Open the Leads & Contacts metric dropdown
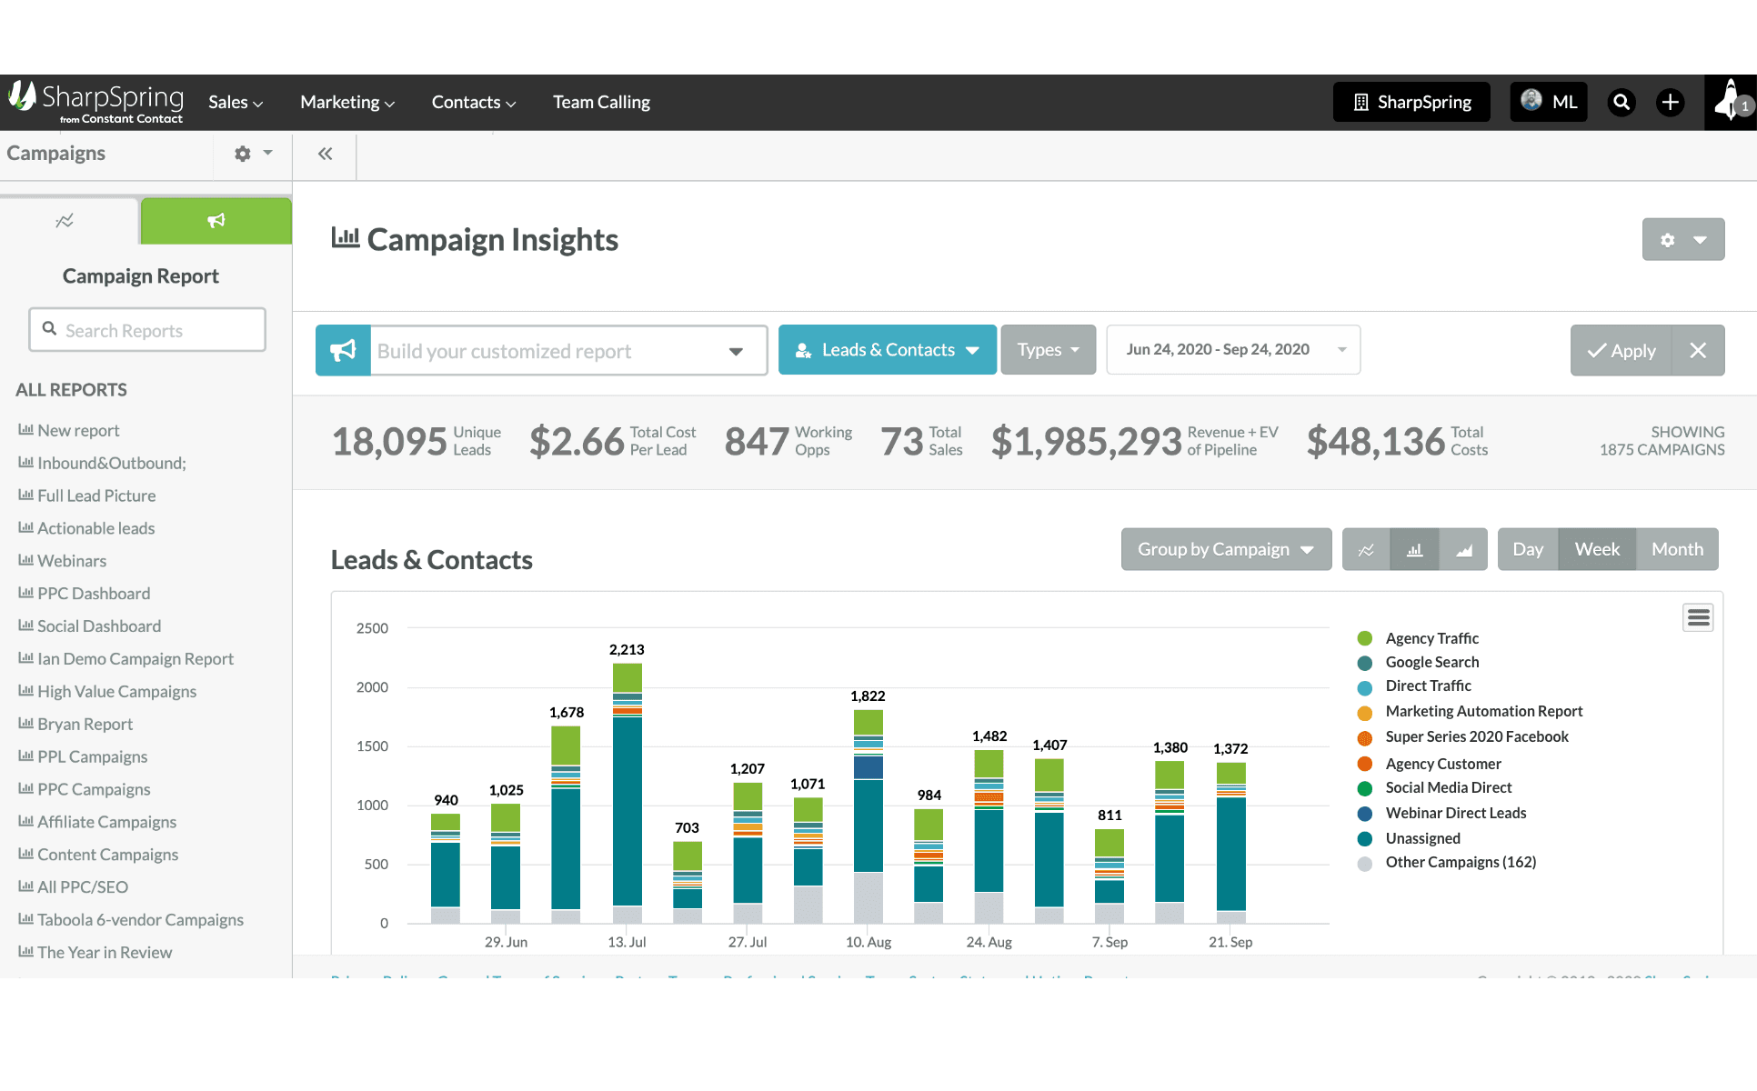 [x=887, y=350]
